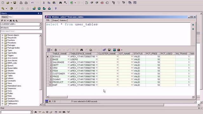Click the right scroll arrow of result grid
The width and height of the screenshot is (203, 114).
[193, 97]
